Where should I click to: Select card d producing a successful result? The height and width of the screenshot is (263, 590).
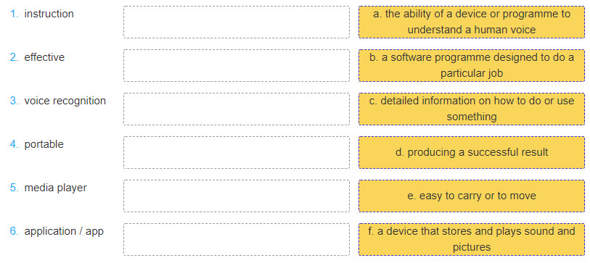[472, 152]
